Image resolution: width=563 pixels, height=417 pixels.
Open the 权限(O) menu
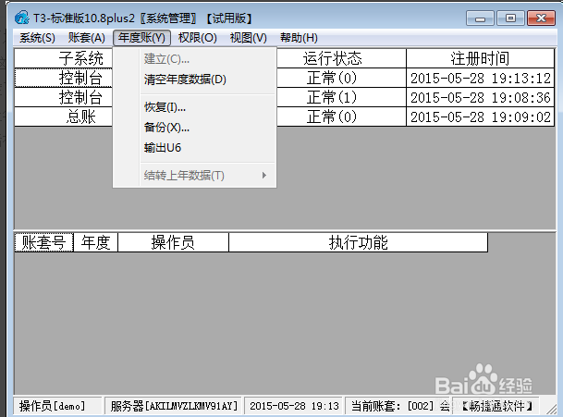(x=197, y=38)
